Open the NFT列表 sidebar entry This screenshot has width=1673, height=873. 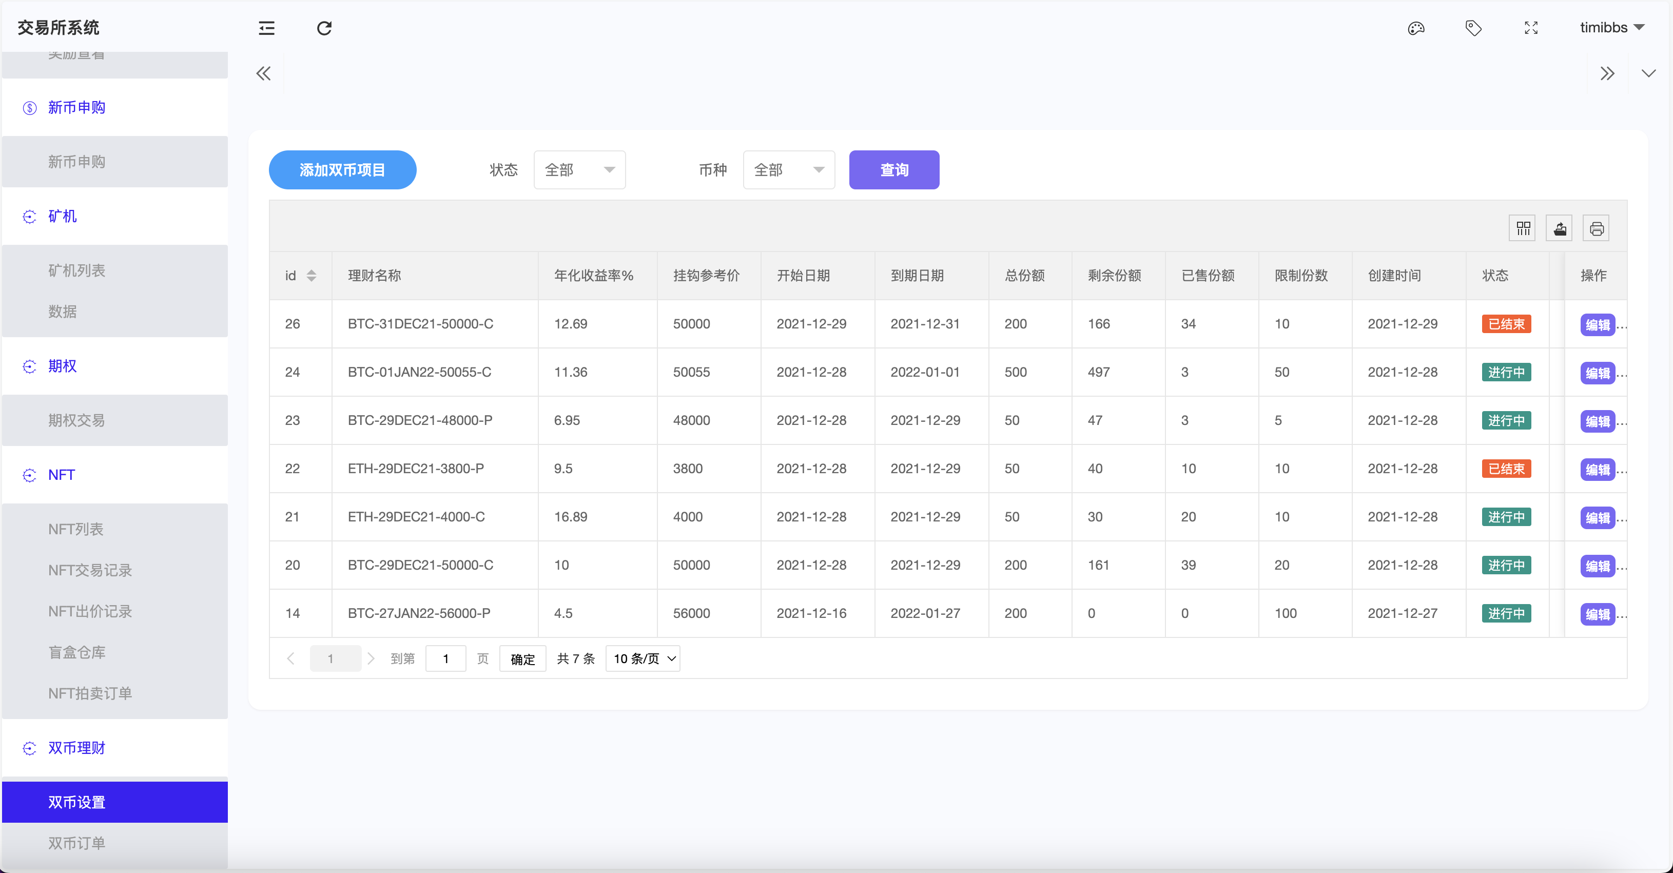[75, 529]
